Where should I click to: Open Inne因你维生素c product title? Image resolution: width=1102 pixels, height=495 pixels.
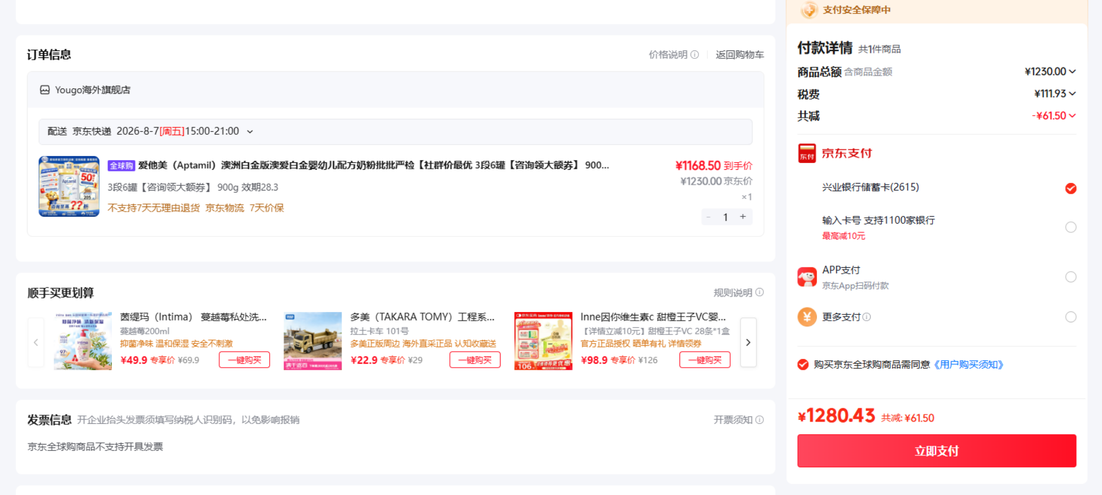point(653,317)
